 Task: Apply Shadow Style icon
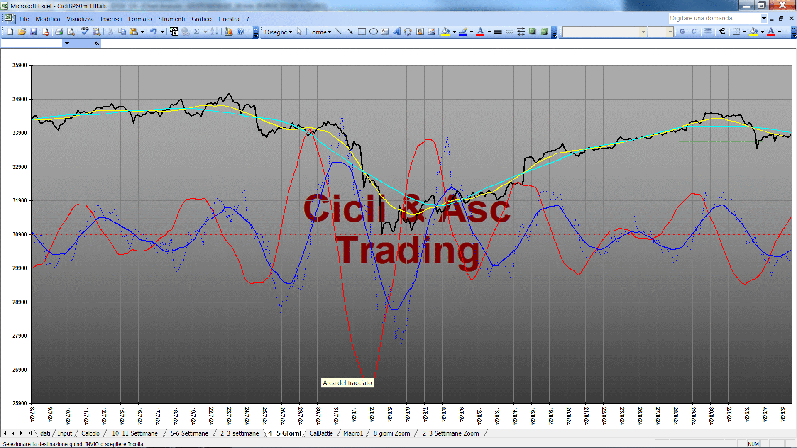[533, 32]
